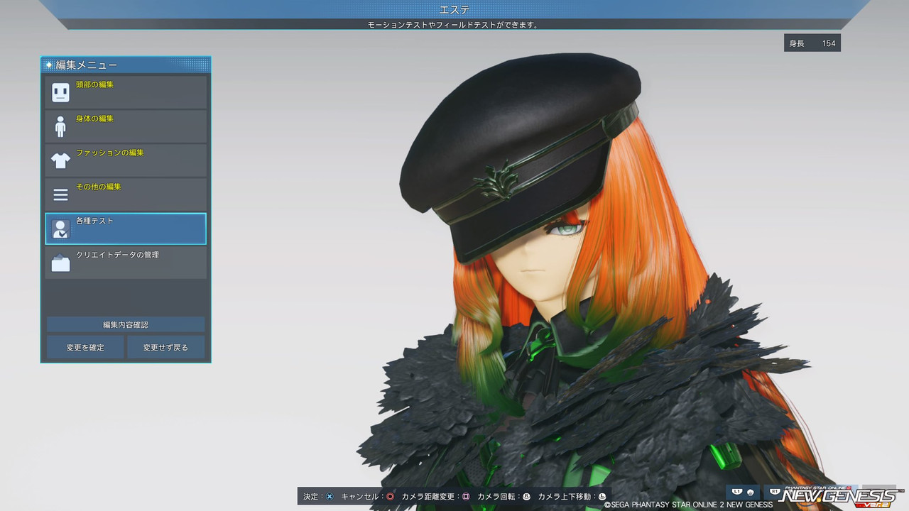Click the stick icon next to カメラ上下移動
This screenshot has width=909, height=511.
coord(602,497)
